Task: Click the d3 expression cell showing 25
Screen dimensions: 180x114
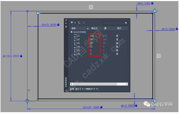Action: point(91,43)
